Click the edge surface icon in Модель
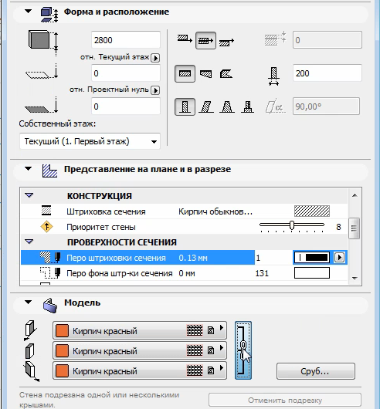Viewport: 380px width, 409px height. tap(30, 351)
